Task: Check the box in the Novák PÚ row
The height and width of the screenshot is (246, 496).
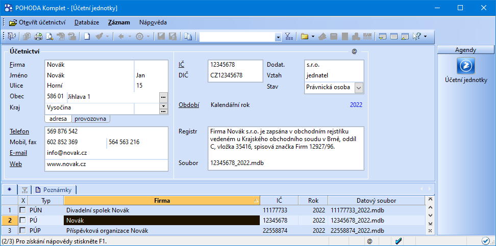Action: (x=23, y=220)
